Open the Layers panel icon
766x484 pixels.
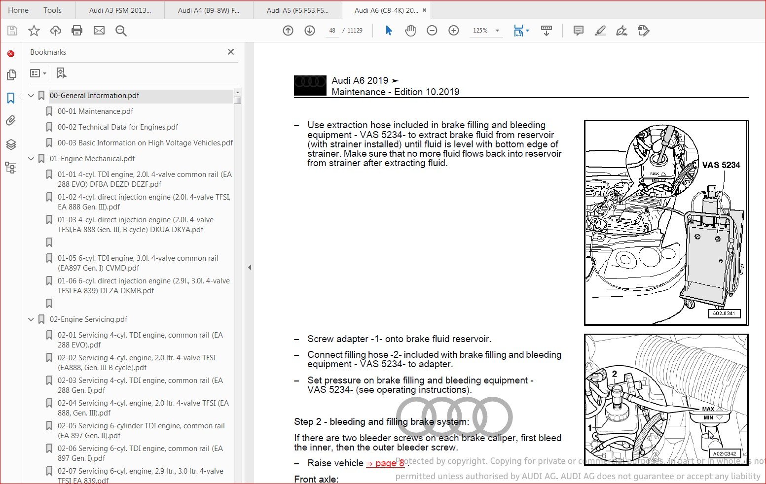[x=11, y=144]
